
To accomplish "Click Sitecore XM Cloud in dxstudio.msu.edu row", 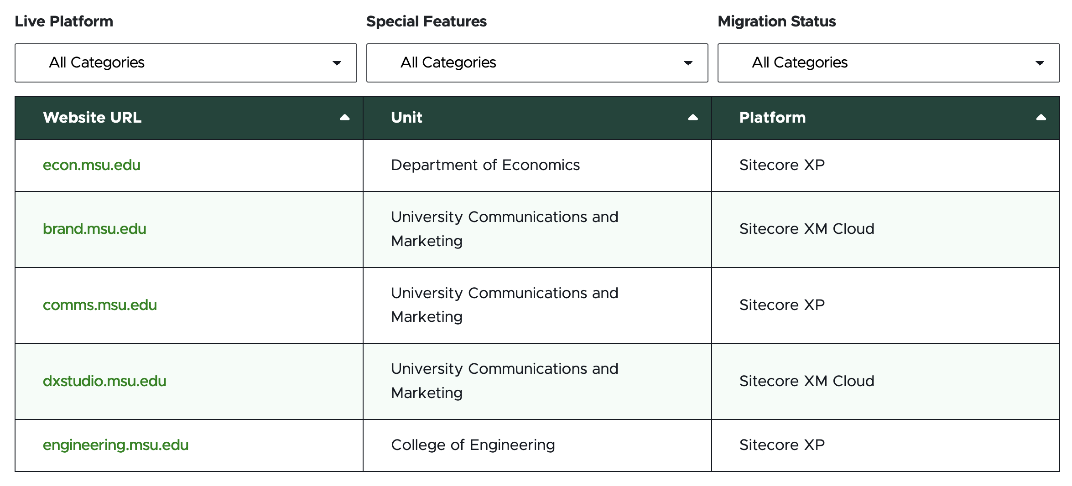I will tap(807, 381).
